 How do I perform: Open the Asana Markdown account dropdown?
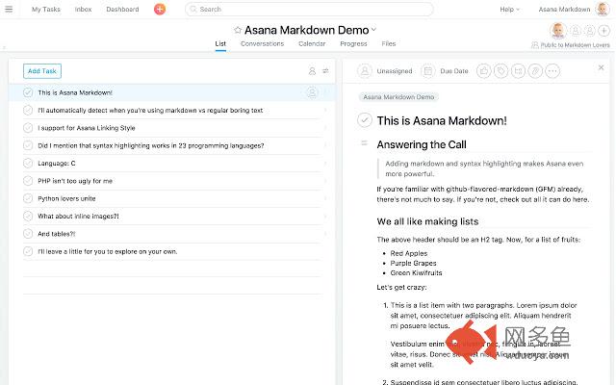(x=568, y=9)
